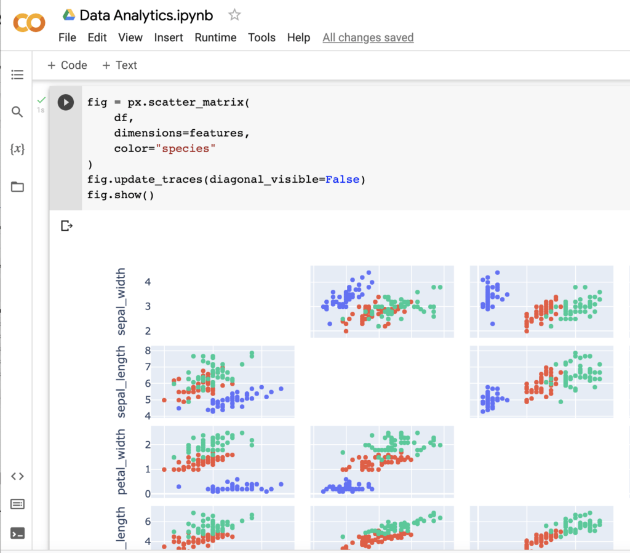Viewport: 630px width, 553px height.
Task: Open the variables inspector
Action: click(17, 149)
